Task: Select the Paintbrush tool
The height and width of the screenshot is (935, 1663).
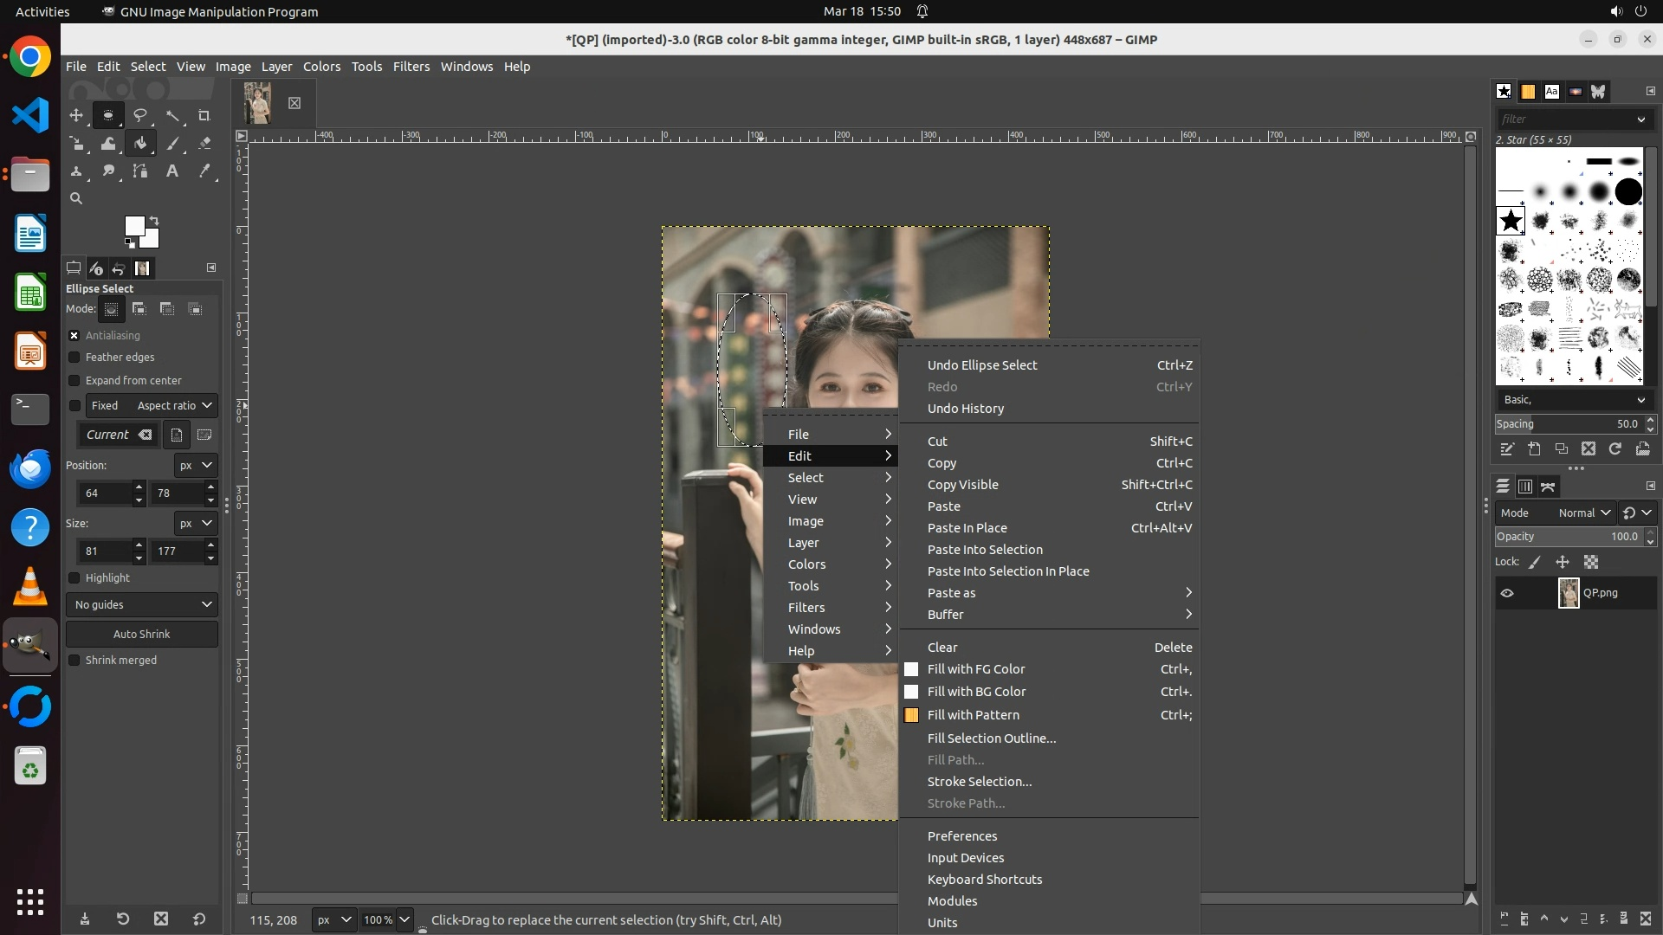Action: click(172, 144)
